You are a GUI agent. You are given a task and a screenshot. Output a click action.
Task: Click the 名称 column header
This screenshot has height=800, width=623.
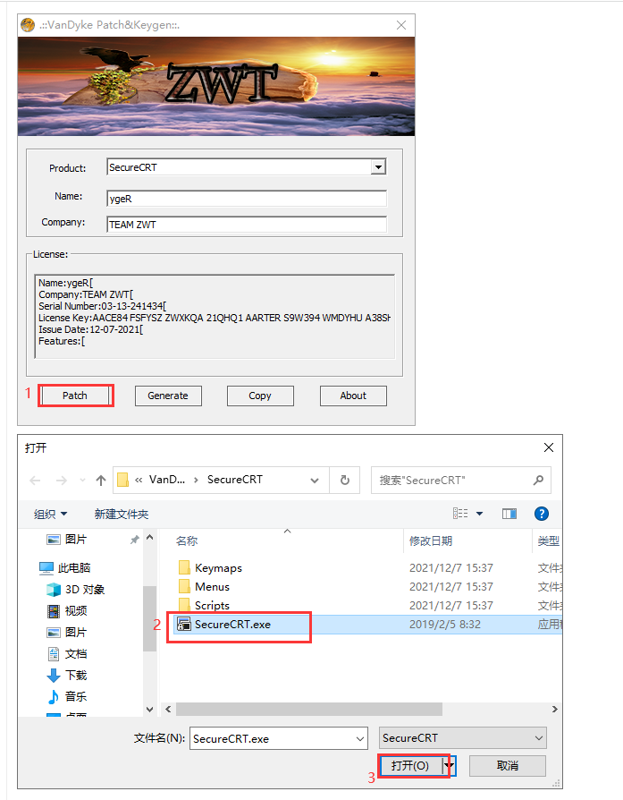click(x=187, y=540)
